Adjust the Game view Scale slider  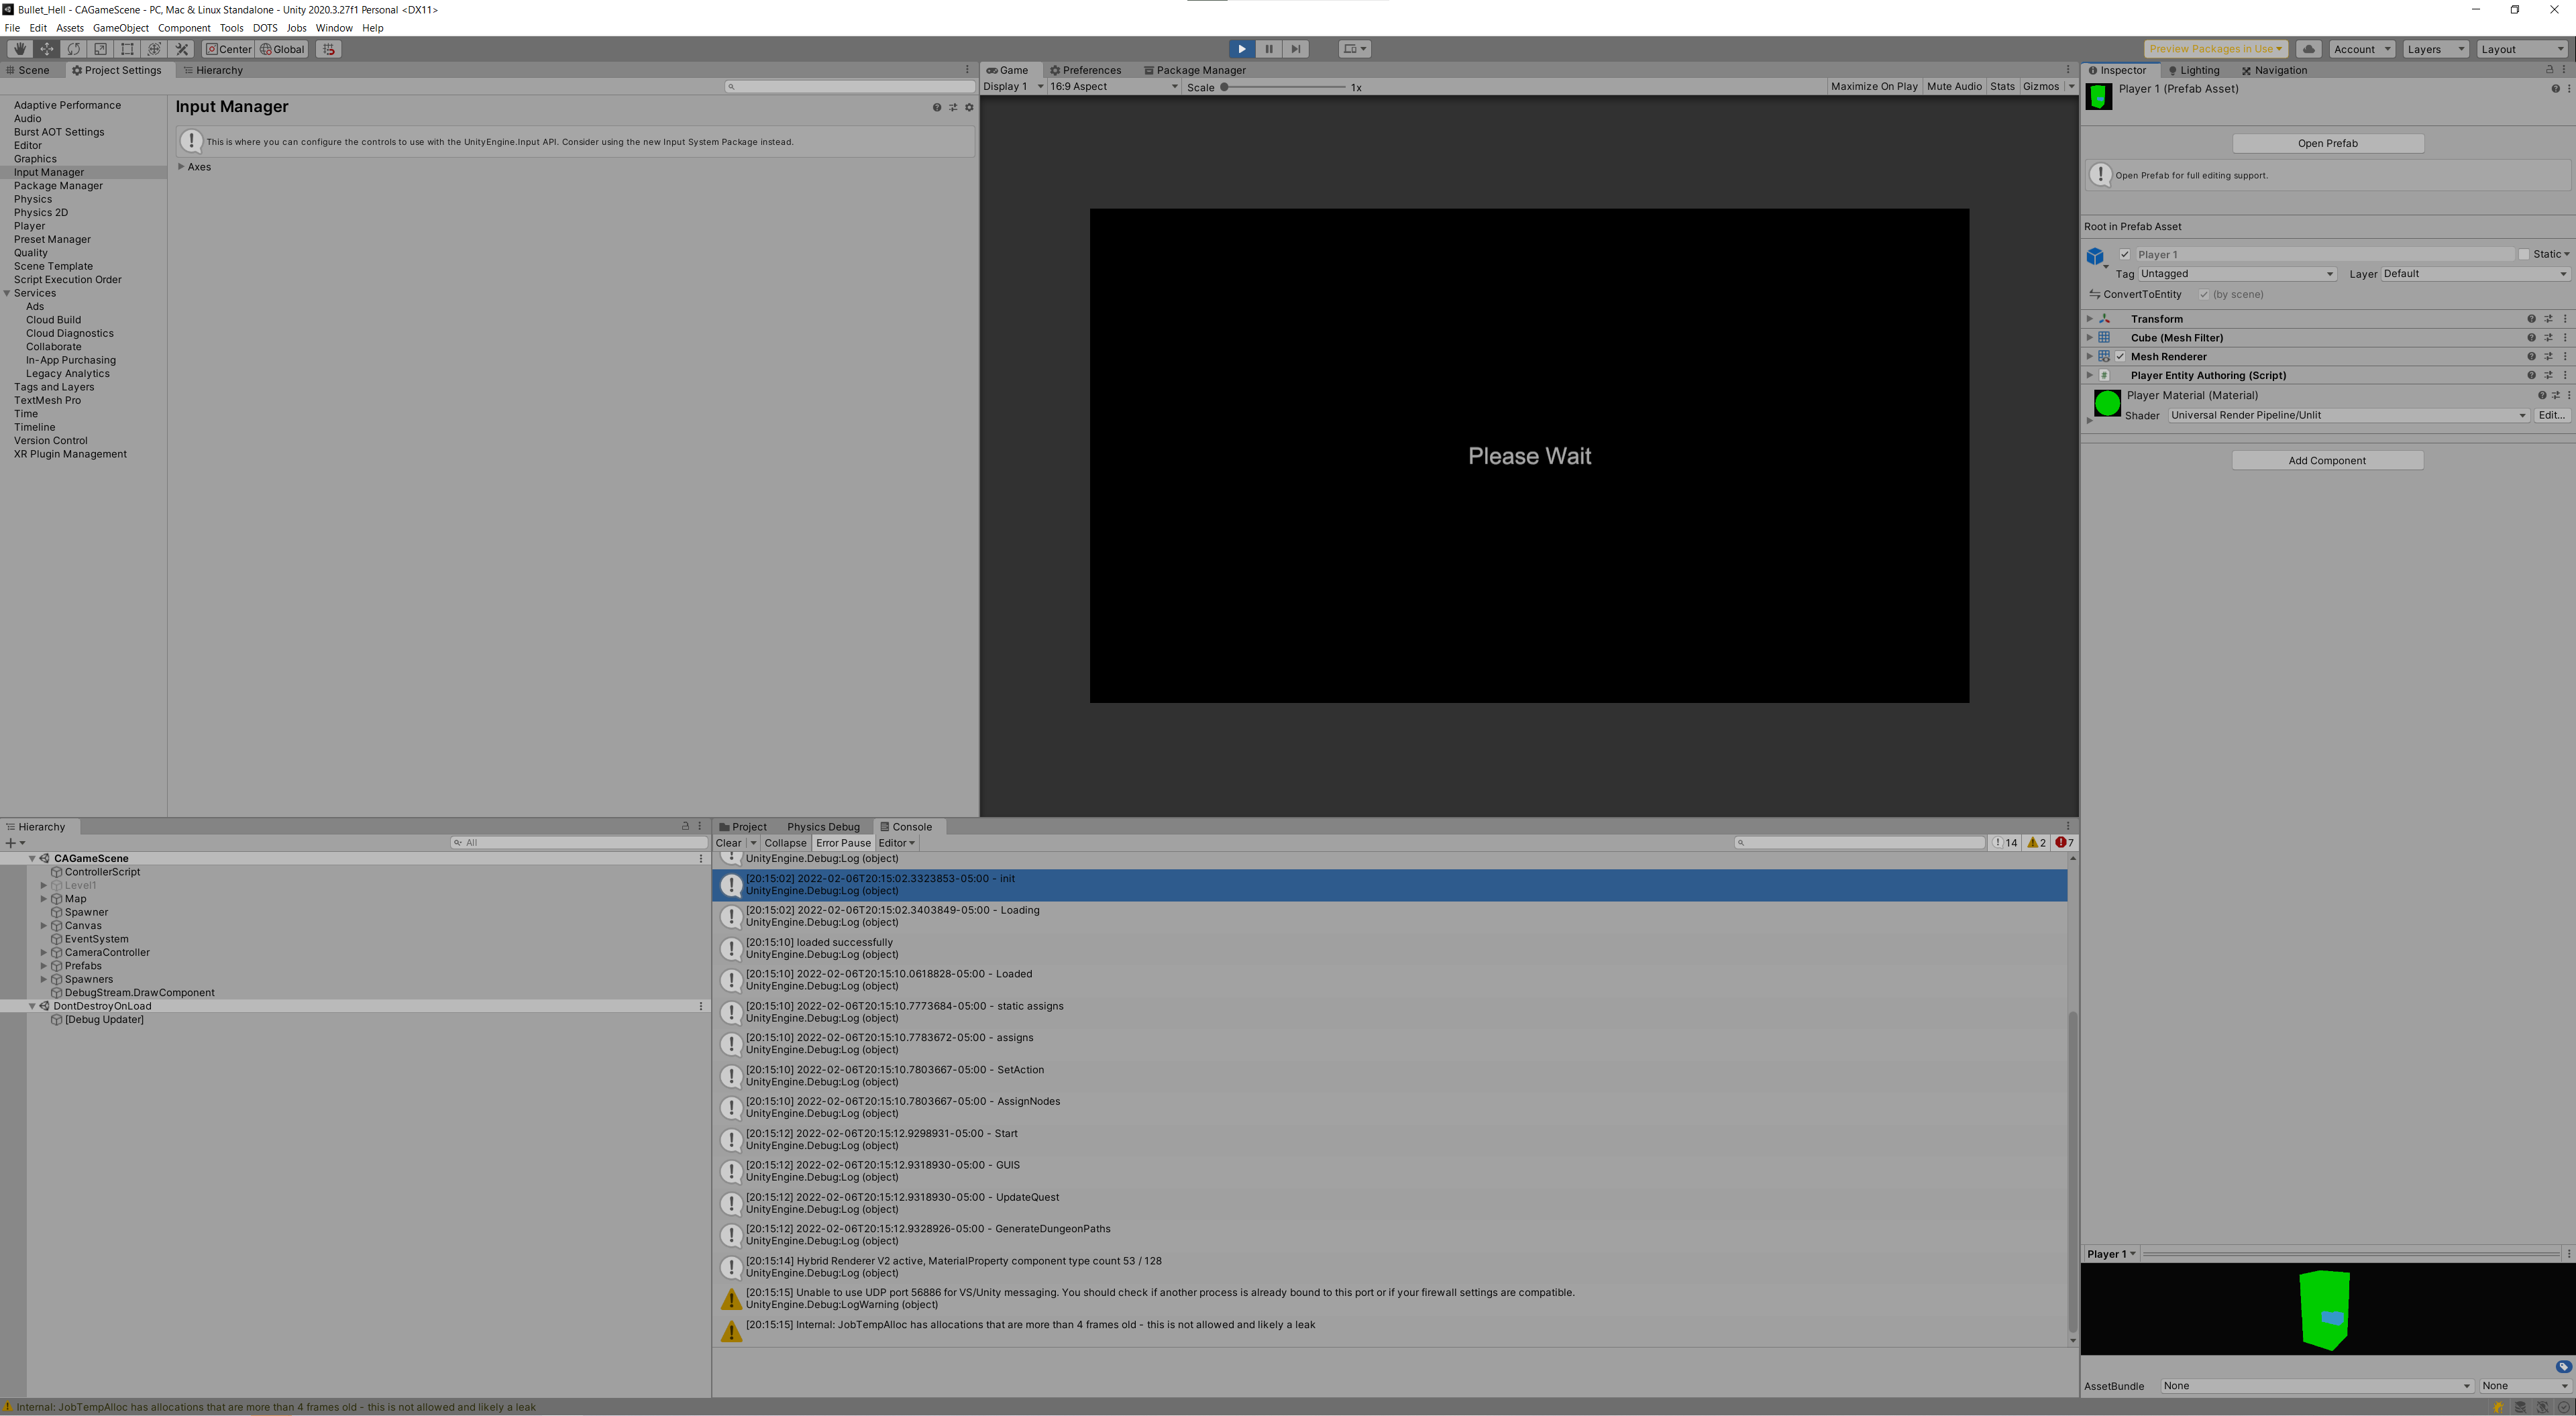[1224, 87]
